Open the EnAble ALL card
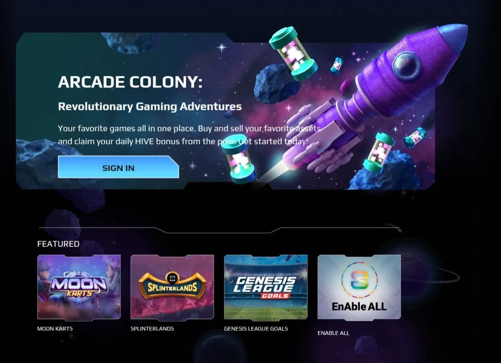501x363 pixels. pyautogui.click(x=359, y=287)
